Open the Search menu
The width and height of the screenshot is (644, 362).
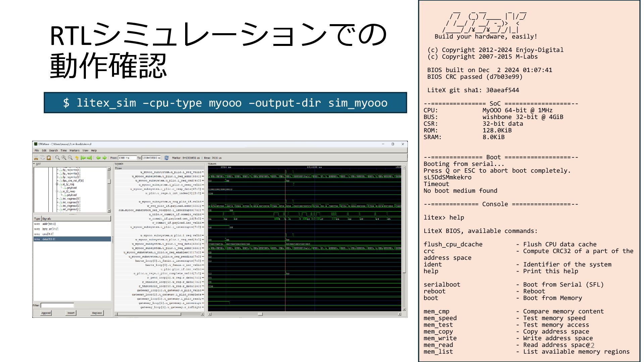[x=53, y=150]
